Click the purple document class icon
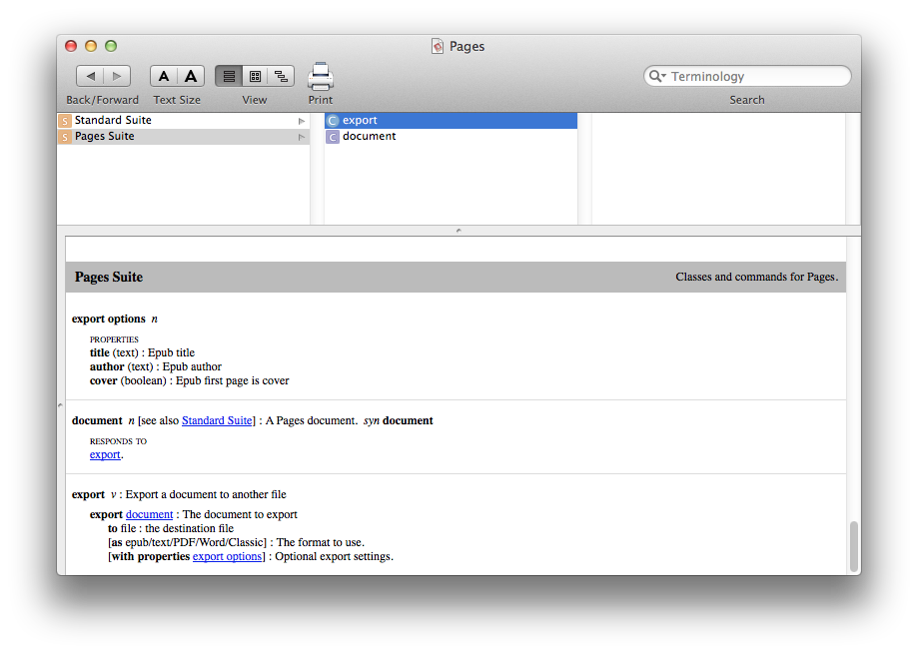Viewport: 918px width, 654px height. [333, 137]
